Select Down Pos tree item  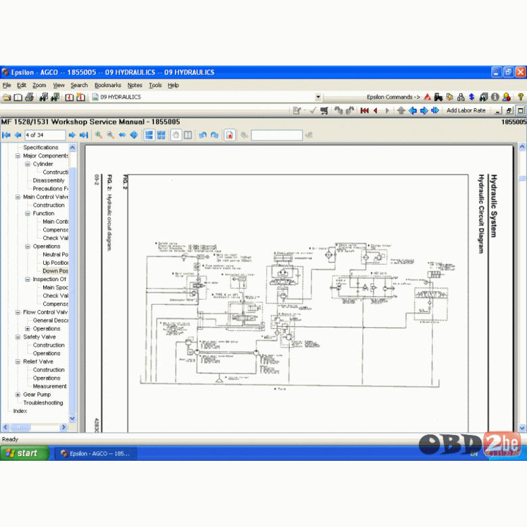55,271
